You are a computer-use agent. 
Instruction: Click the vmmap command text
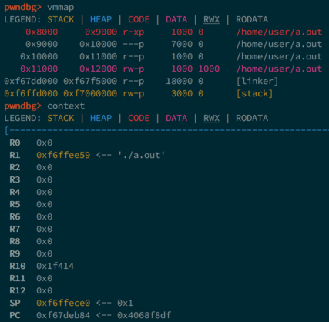61,7
